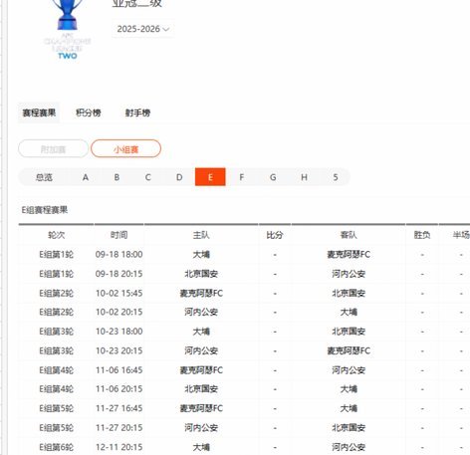Click home team 河内公安 in the 10-02 20:15 row

[x=201, y=312]
